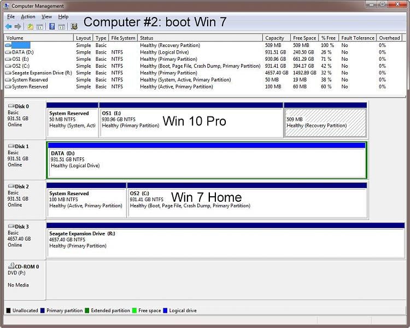Toggle Show/Hide Console Tree toolbar icon
The width and height of the screenshot is (410, 328).
pos(40,26)
